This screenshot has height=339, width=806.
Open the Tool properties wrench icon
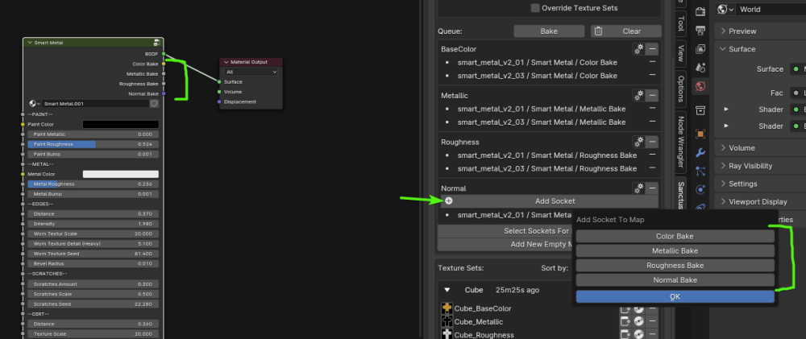point(700,151)
